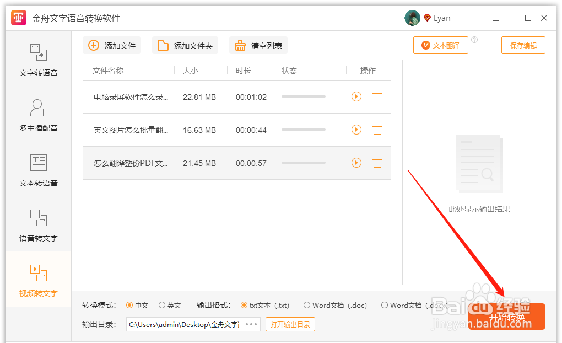Viewport: 562px width, 343px height.
Task: Start conversion with 开始转换 button
Action: (507, 317)
